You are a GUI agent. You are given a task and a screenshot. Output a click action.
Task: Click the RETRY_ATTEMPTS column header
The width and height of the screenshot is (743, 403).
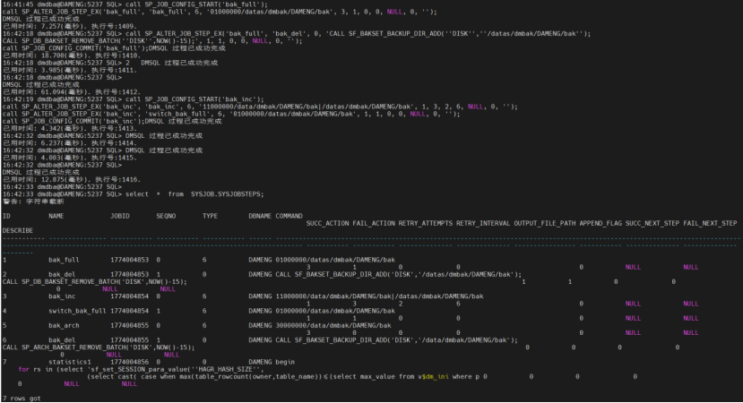425,223
